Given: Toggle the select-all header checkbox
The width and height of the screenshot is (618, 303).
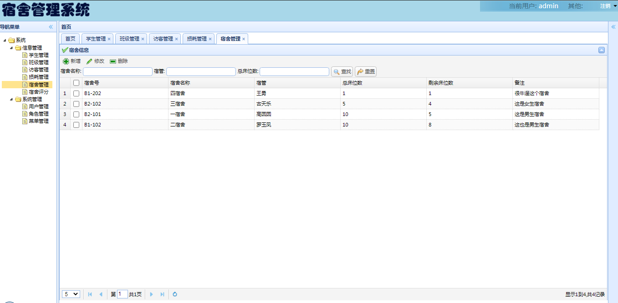Looking at the screenshot, I should point(76,83).
